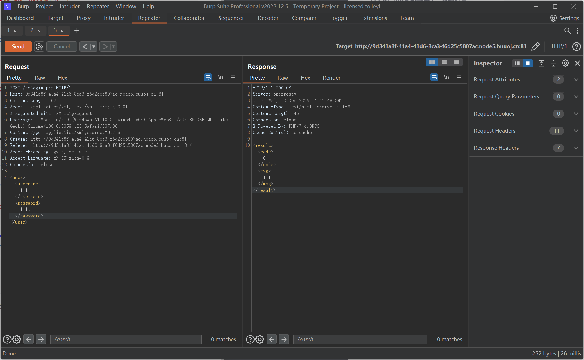The width and height of the screenshot is (584, 360).
Task: Open the Intruder menu in menu bar
Action: click(69, 6)
